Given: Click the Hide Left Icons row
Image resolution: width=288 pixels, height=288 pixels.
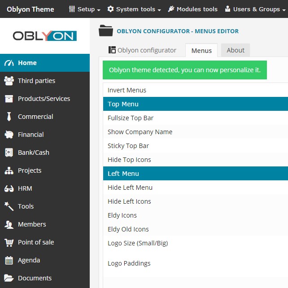Looking at the screenshot, I should 196,201.
